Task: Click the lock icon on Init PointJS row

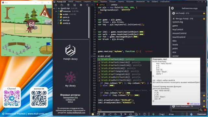Action: [x=204, y=13]
